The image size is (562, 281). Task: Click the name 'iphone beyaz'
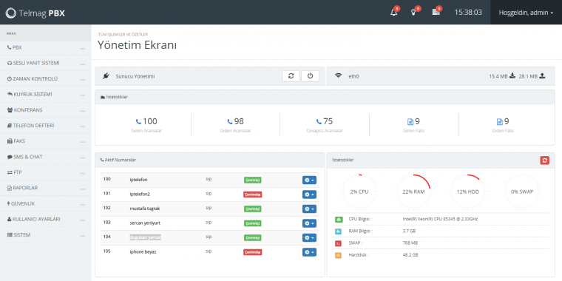point(143,252)
